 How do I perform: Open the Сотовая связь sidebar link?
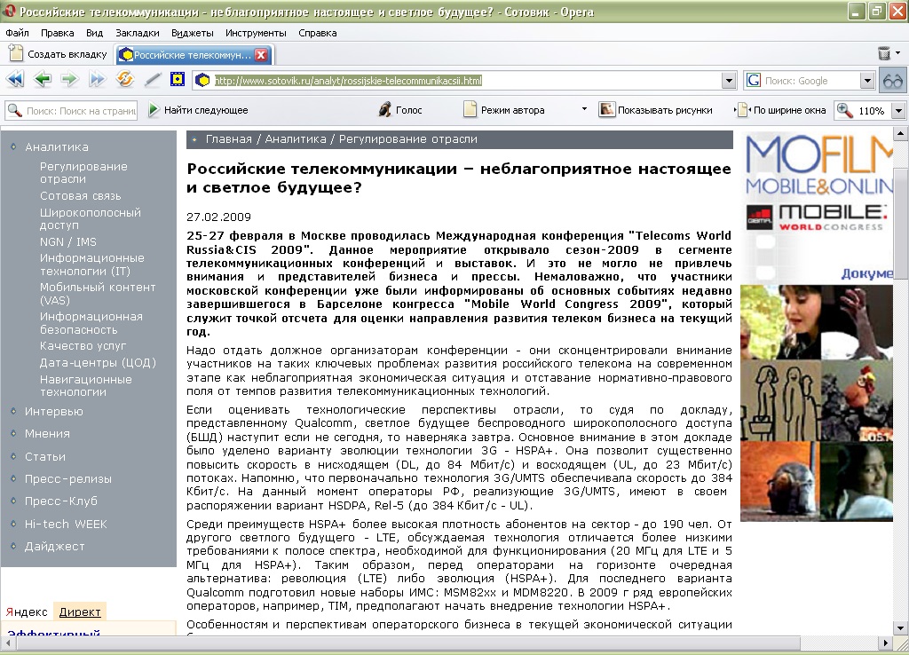pyautogui.click(x=81, y=196)
